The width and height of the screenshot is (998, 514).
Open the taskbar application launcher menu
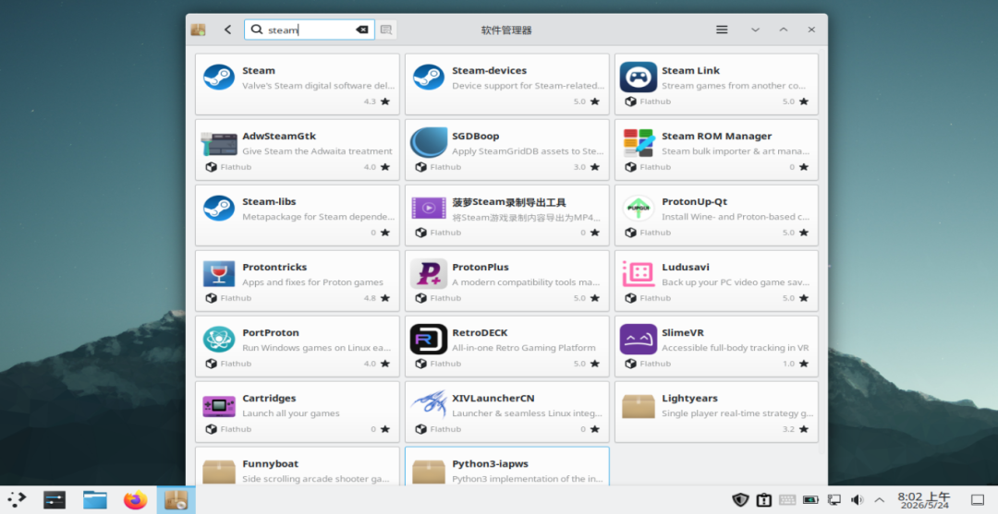pos(17,500)
